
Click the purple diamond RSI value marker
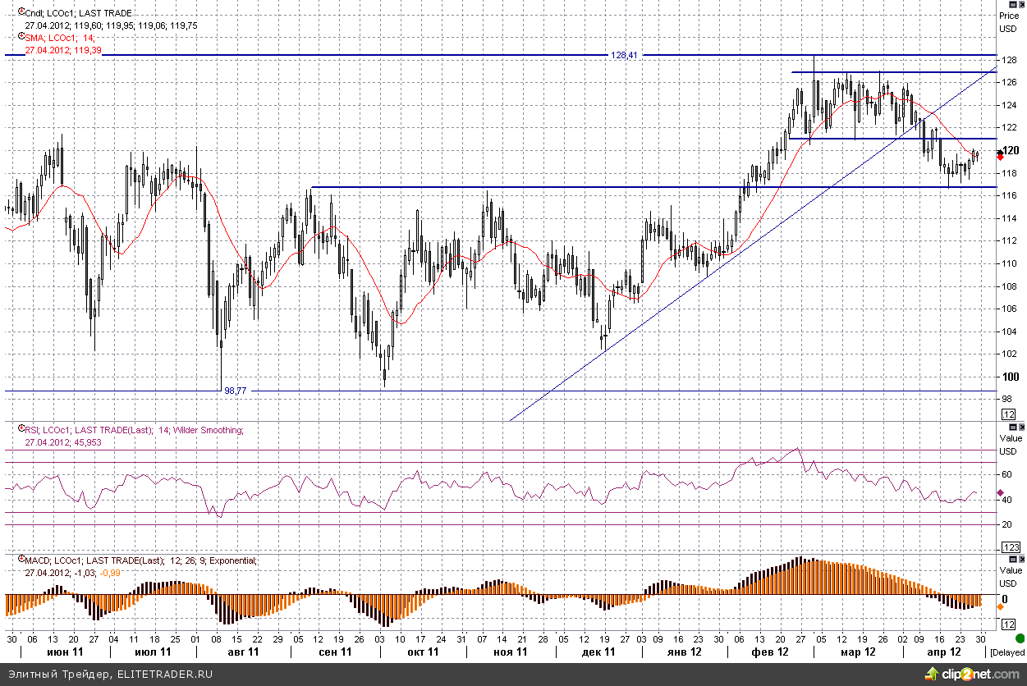point(999,493)
